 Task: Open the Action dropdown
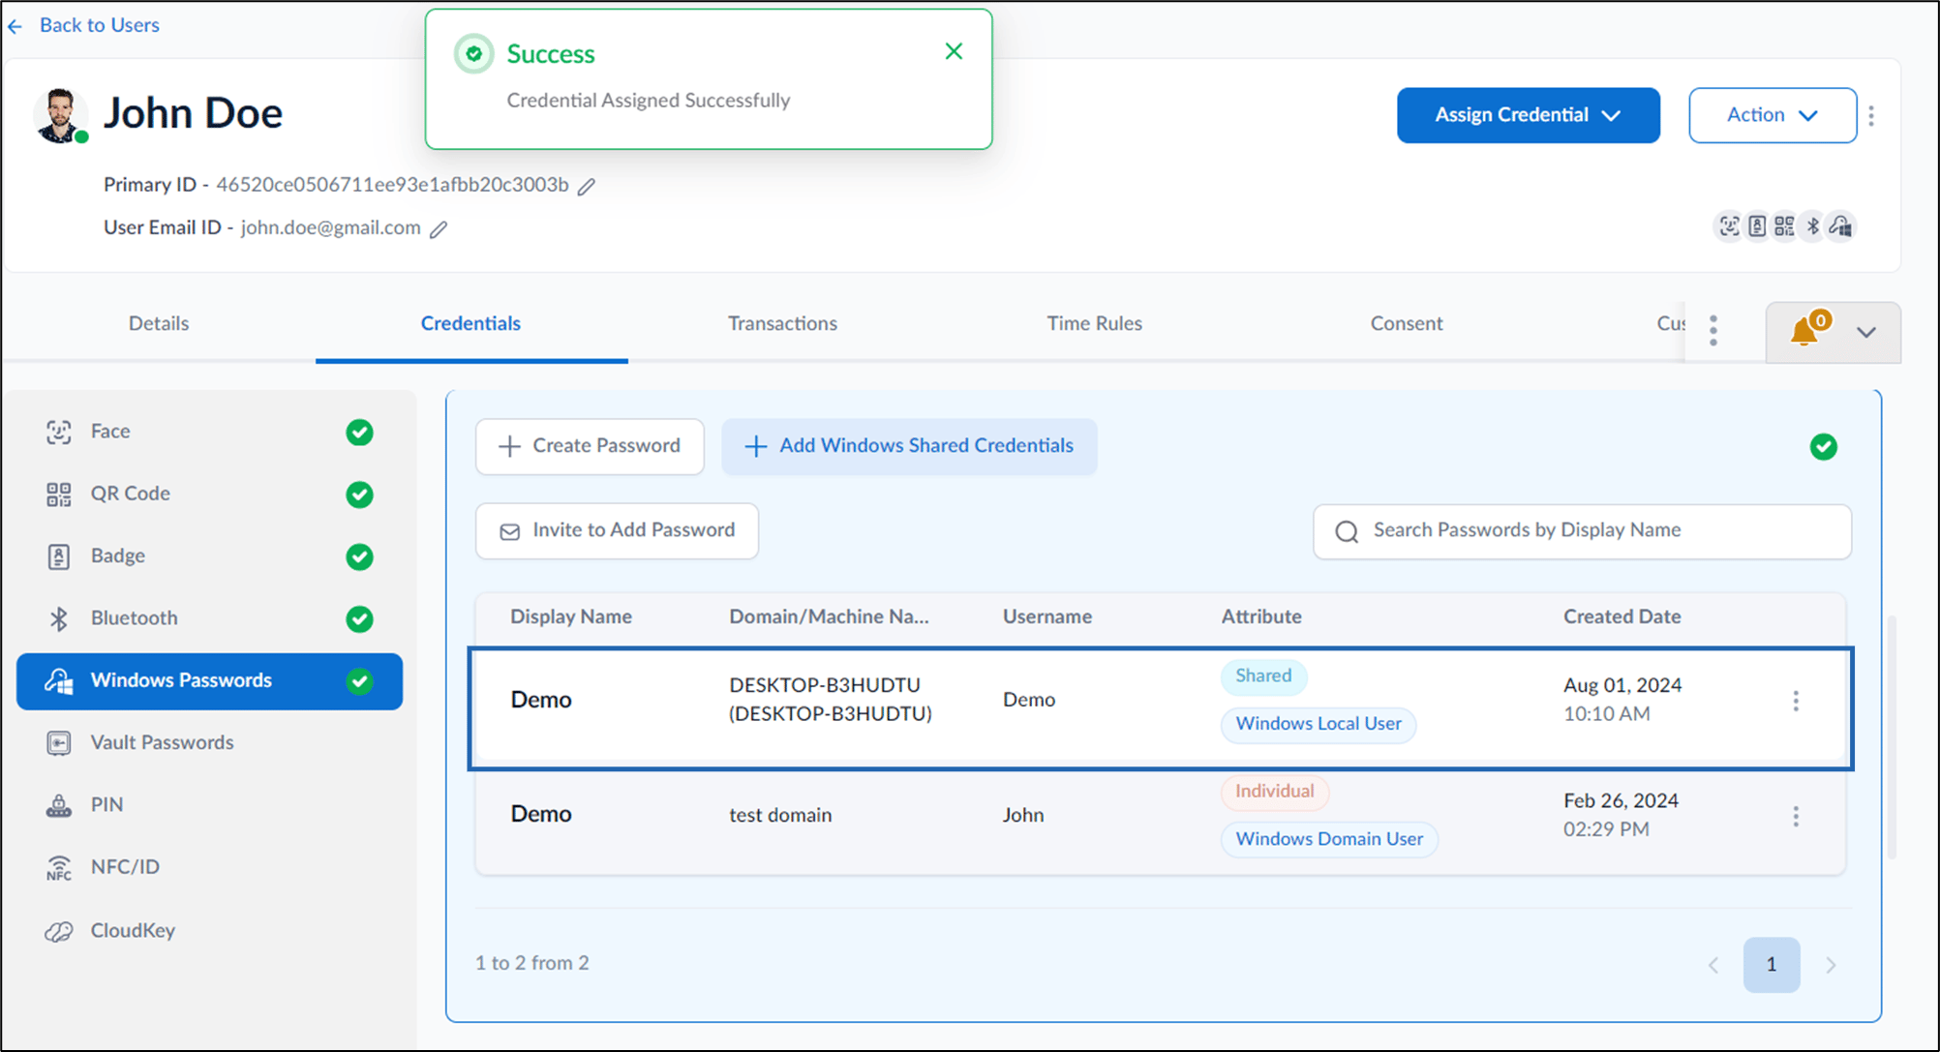pyautogui.click(x=1773, y=115)
